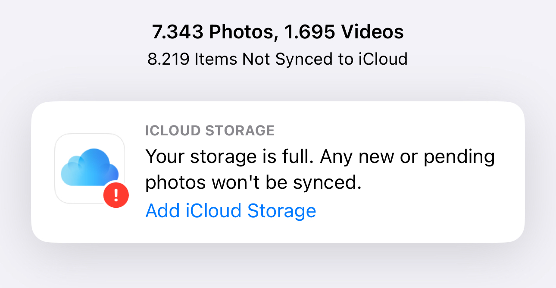
Task: Tap the blue iCloud cloud icon
Action: pyautogui.click(x=90, y=167)
